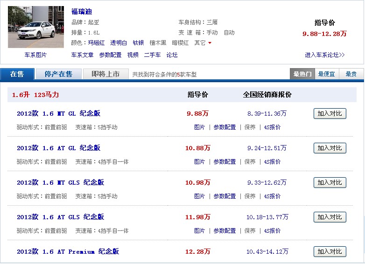
Task: Click the 12.28万 guide price in Premium row
Action: tap(197, 251)
